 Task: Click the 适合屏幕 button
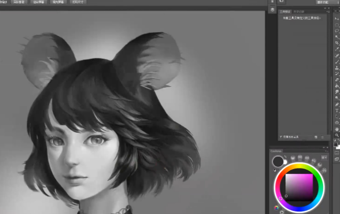click(x=38, y=2)
